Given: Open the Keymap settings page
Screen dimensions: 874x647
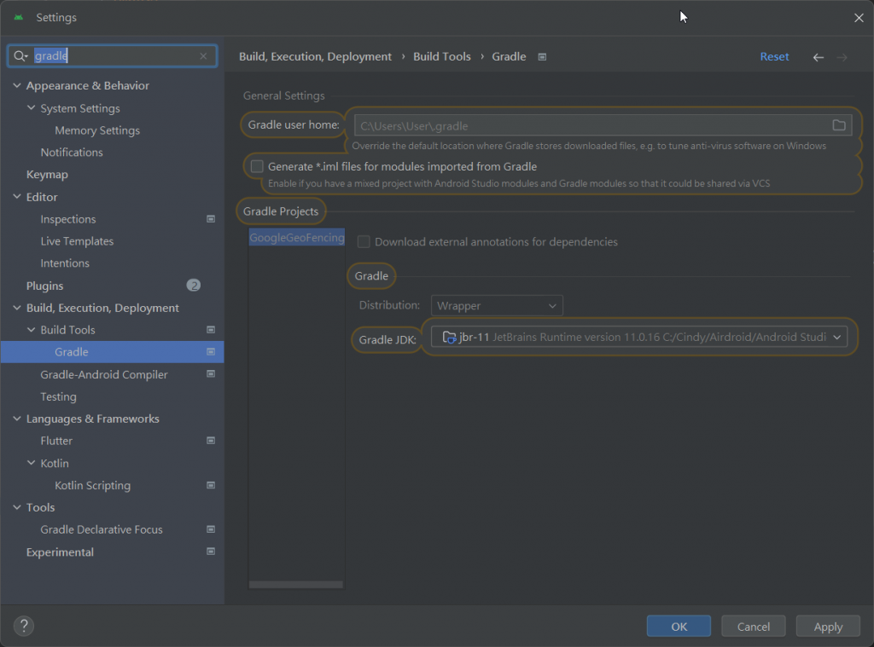Looking at the screenshot, I should point(47,174).
